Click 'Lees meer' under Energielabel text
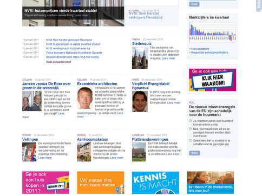 (x=174, y=103)
